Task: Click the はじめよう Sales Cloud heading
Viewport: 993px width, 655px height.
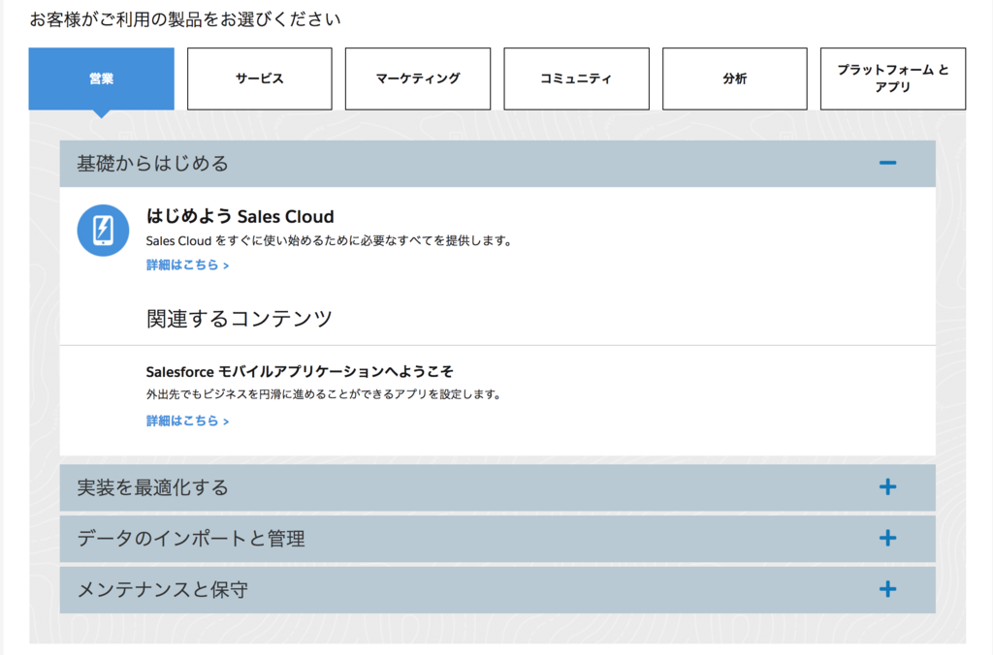Action: 240,216
